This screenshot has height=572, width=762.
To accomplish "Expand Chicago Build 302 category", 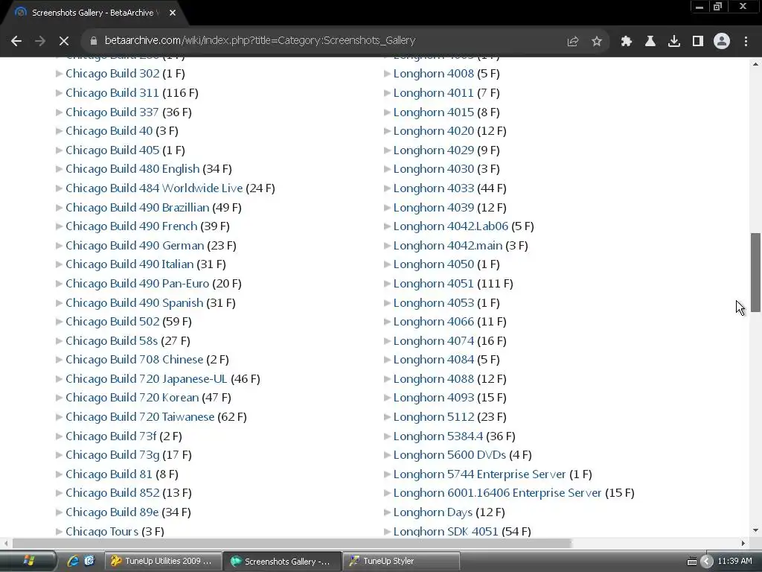I will click(x=59, y=74).
